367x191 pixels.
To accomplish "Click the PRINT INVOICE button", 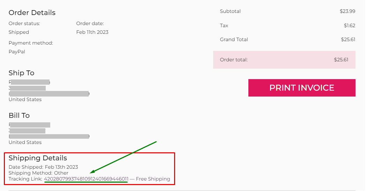I will [302, 88].
